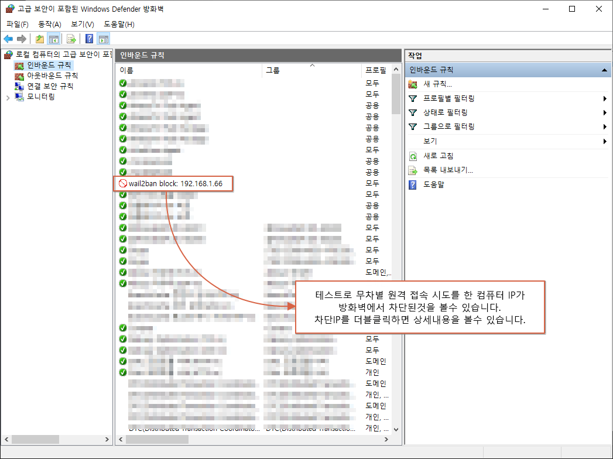Click the 프로필별 필터링 funnel icon
This screenshot has height=459, width=613.
pos(413,98)
